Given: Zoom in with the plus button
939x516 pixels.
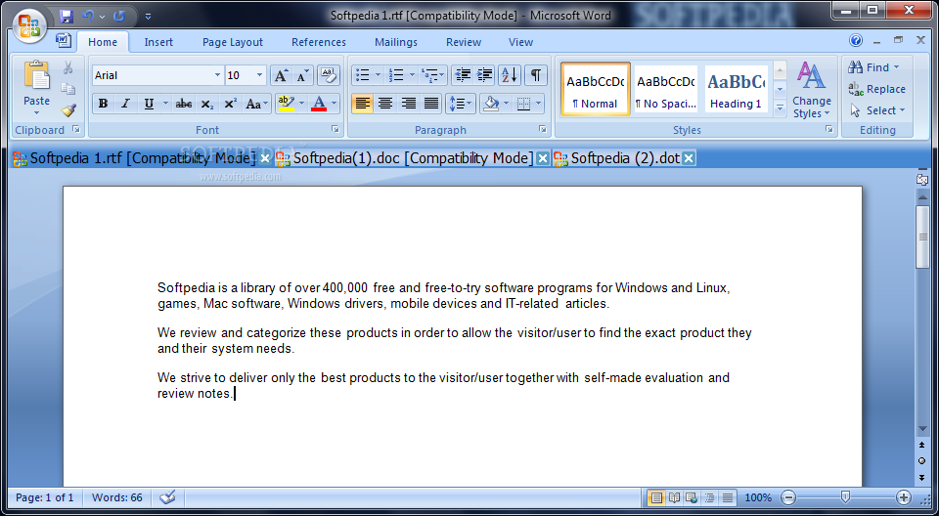Looking at the screenshot, I should pyautogui.click(x=903, y=496).
